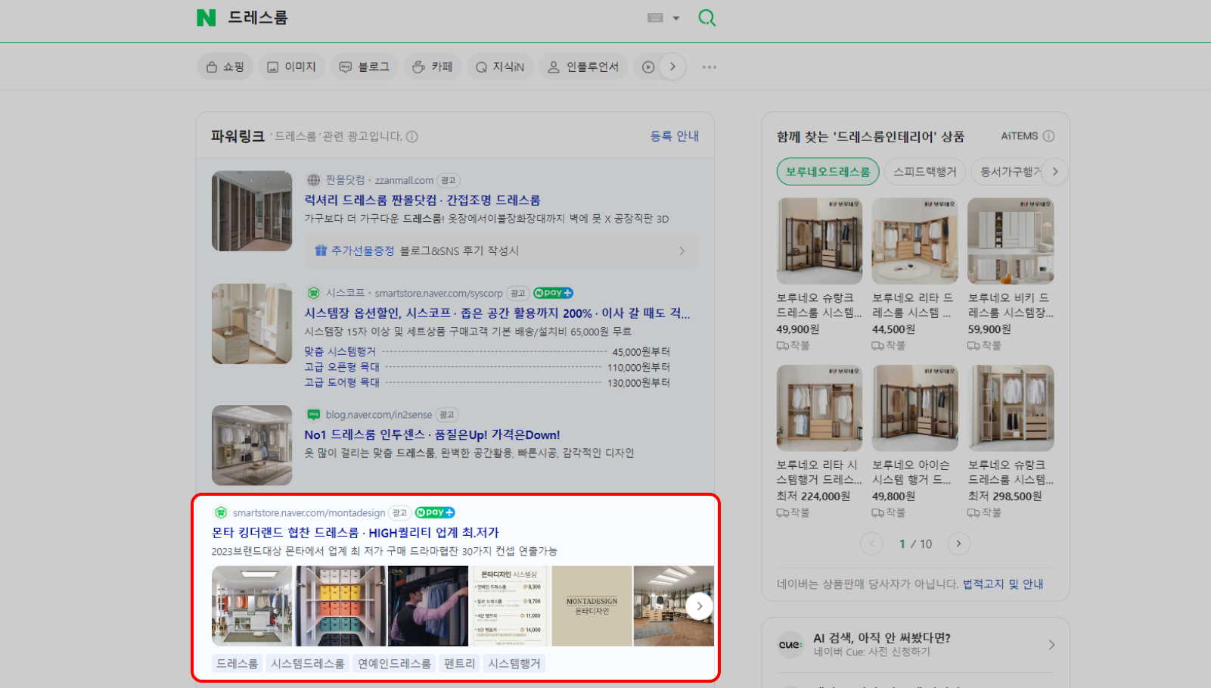The width and height of the screenshot is (1211, 688).
Task: Click the 시스템행거 keyword tag
Action: coord(514,664)
